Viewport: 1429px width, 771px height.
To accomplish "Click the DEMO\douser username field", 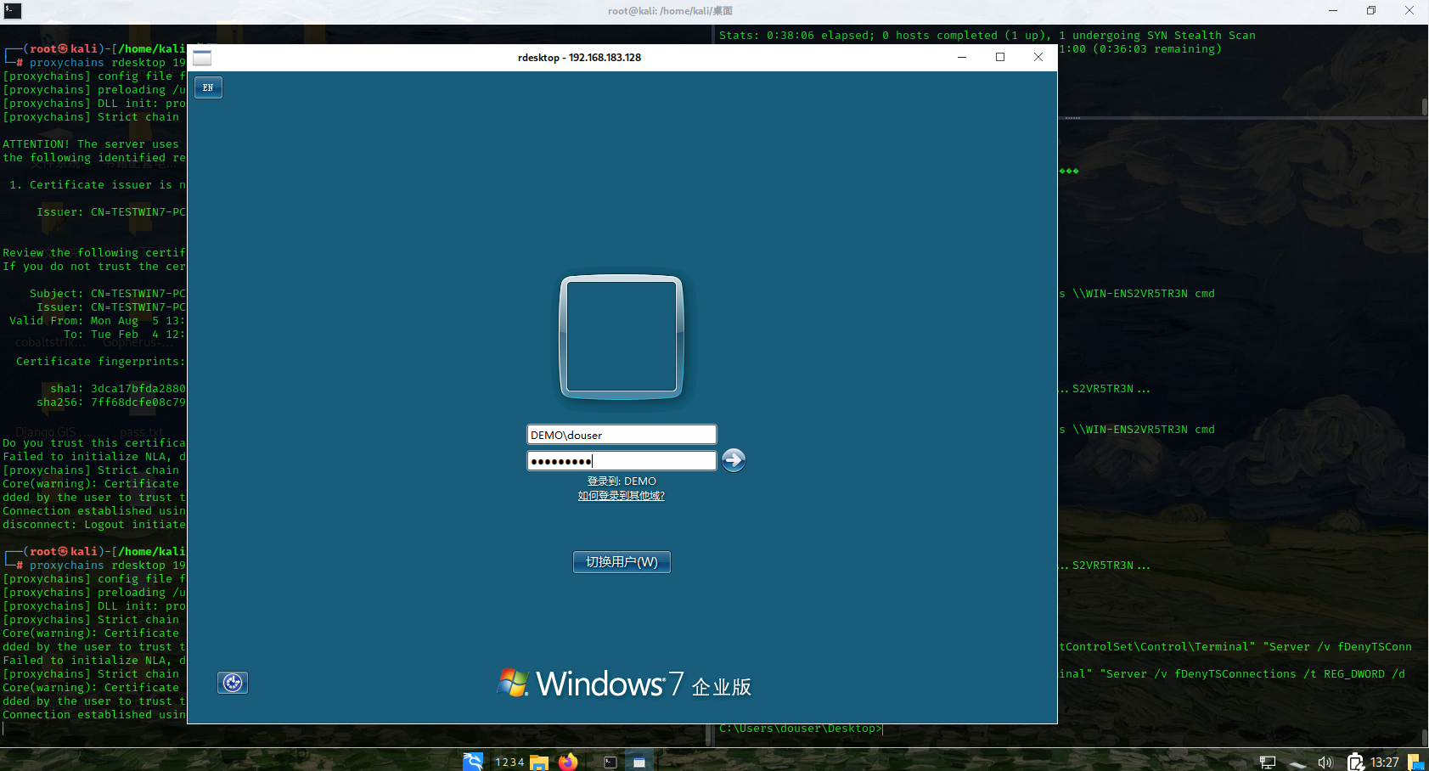I will (622, 435).
